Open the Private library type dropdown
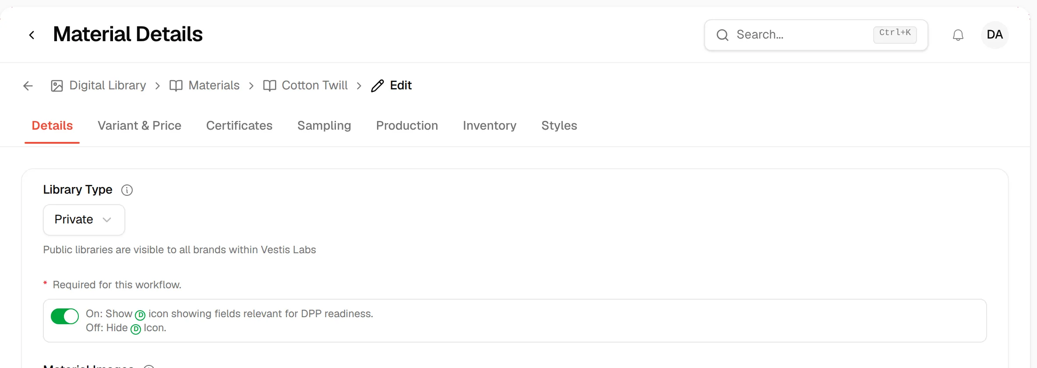 point(84,220)
